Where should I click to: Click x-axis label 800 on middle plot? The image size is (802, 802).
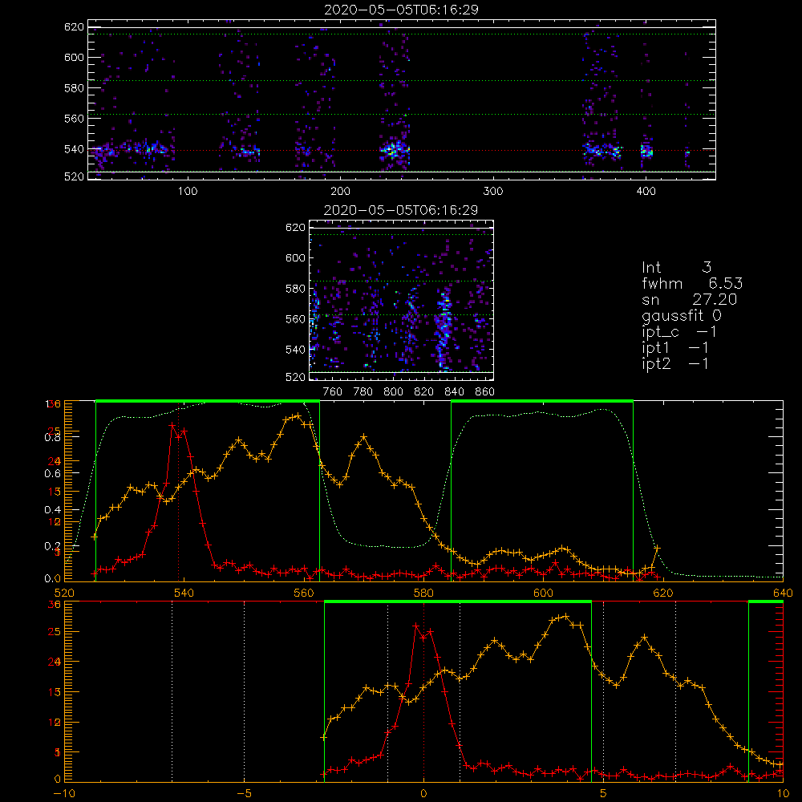point(393,392)
